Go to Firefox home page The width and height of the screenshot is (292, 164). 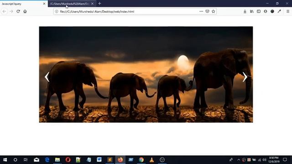pos(25,11)
